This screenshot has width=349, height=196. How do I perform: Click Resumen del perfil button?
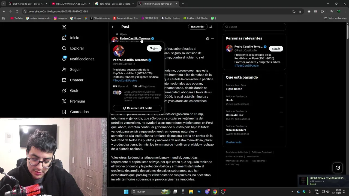coord(137,108)
